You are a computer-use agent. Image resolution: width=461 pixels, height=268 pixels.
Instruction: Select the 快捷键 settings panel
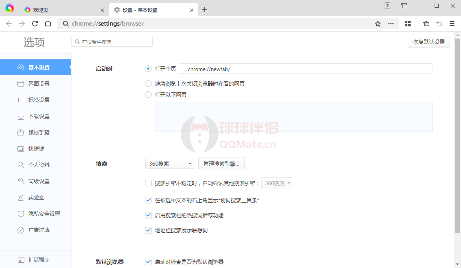click(x=39, y=149)
